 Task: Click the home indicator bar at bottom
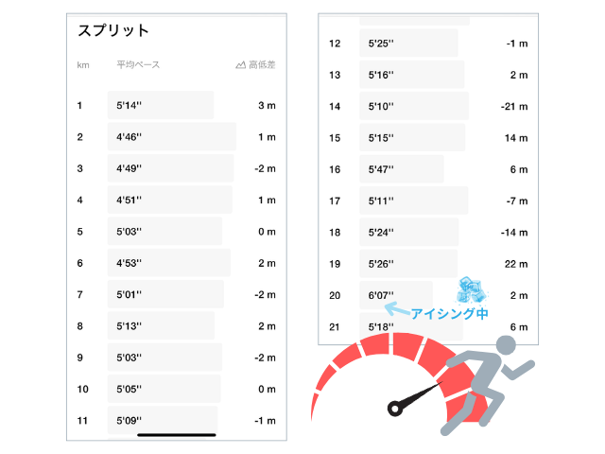[177, 435]
